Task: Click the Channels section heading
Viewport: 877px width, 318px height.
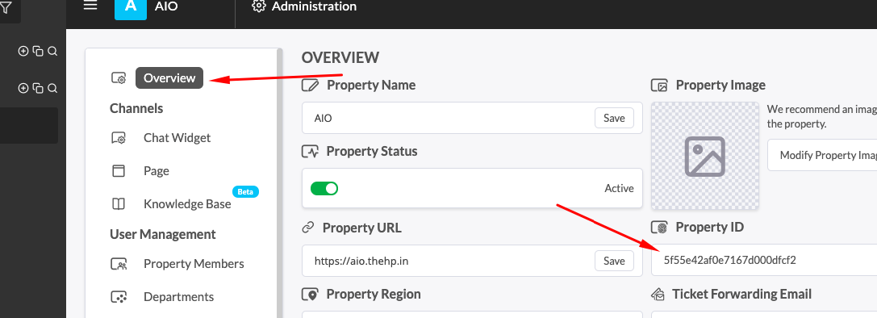Action: point(136,108)
